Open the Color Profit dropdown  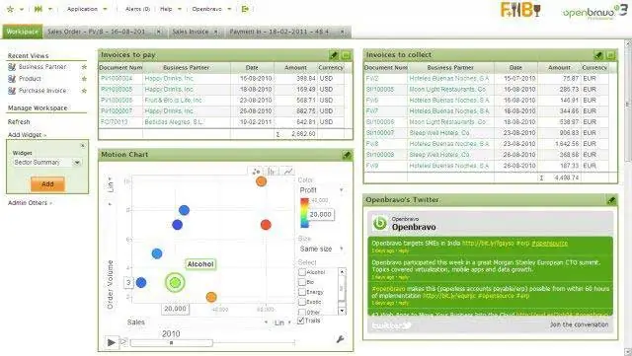(322, 190)
